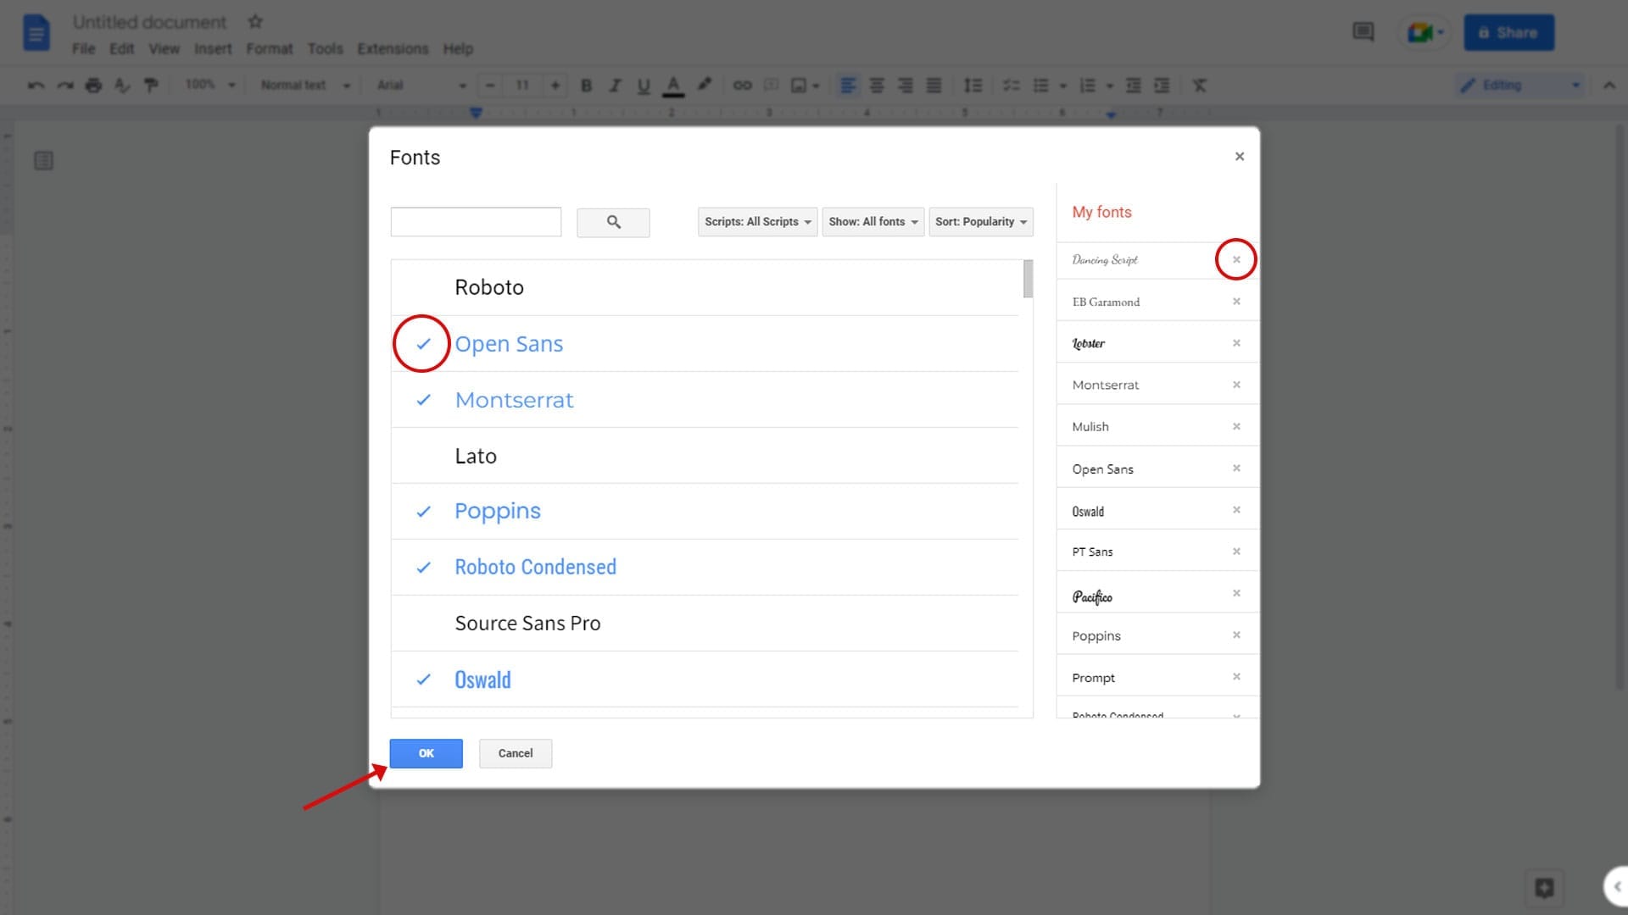Remove Open Sans from My fonts list
Screen dimensions: 1628x915
[1236, 468]
